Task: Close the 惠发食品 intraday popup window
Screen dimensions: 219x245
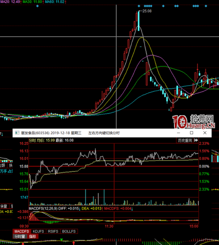Action: click(205, 133)
